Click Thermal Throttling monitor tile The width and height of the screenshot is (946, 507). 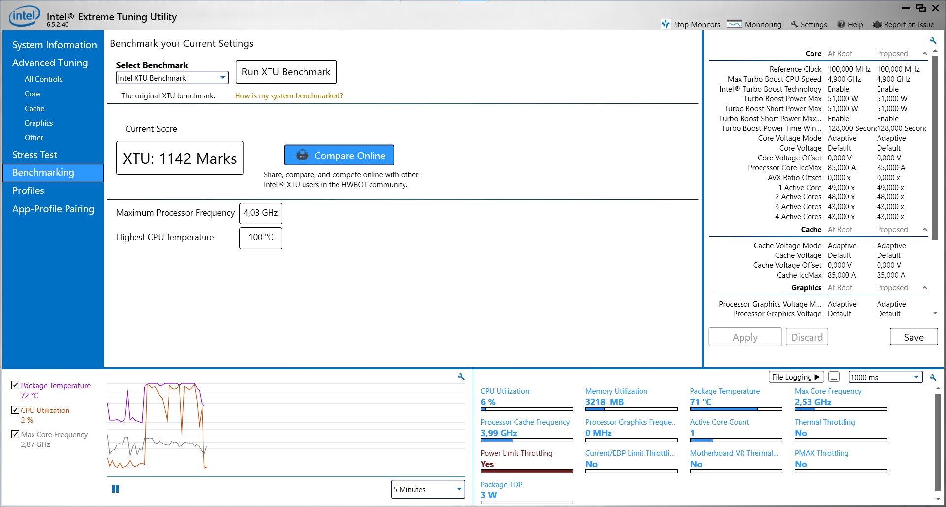point(841,431)
